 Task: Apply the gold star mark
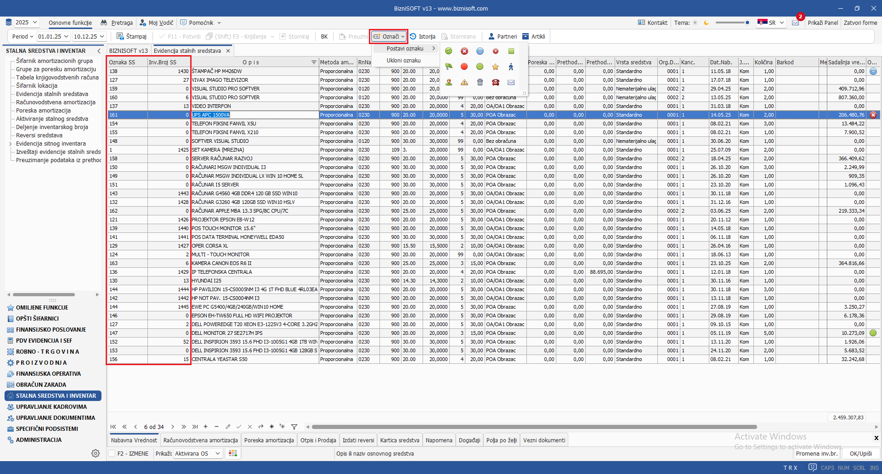click(x=495, y=67)
